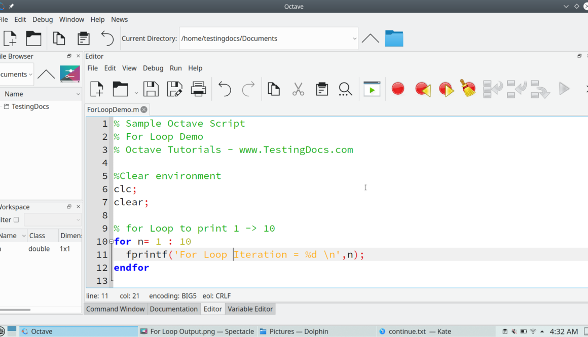Create new script from main toolbar
The image size is (588, 337).
[10, 38]
